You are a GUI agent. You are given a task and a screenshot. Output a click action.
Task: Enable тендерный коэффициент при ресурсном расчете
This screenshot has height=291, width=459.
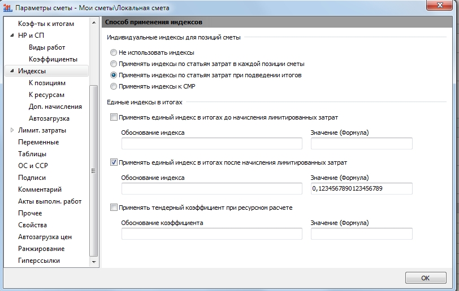(x=114, y=208)
